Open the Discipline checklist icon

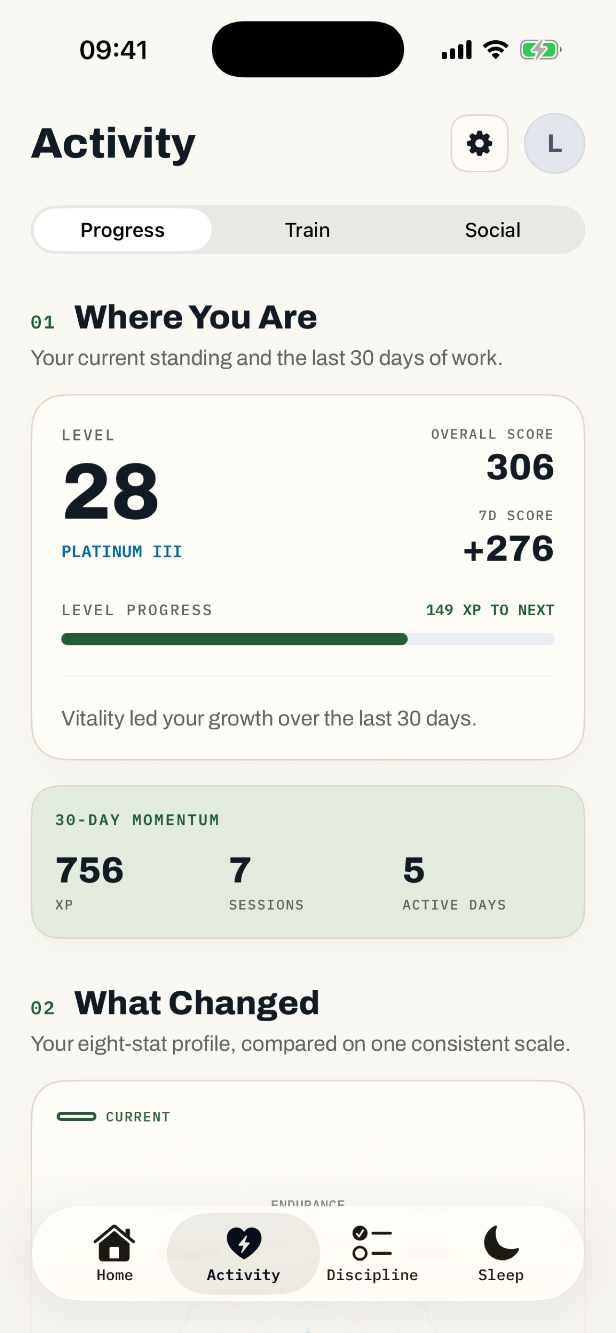(372, 1242)
